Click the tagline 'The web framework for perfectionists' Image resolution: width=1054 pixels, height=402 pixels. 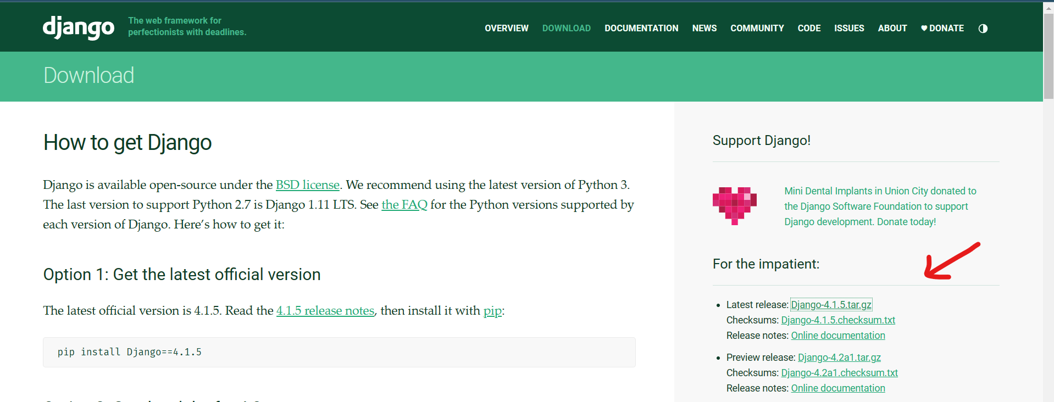point(187,26)
